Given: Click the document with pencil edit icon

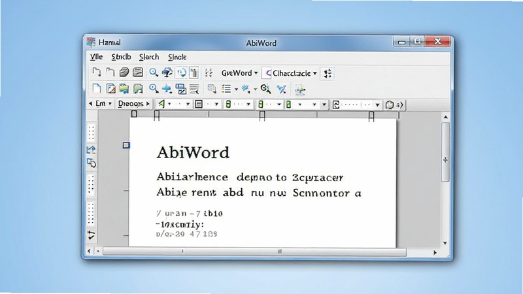Looking at the screenshot, I should [110, 89].
